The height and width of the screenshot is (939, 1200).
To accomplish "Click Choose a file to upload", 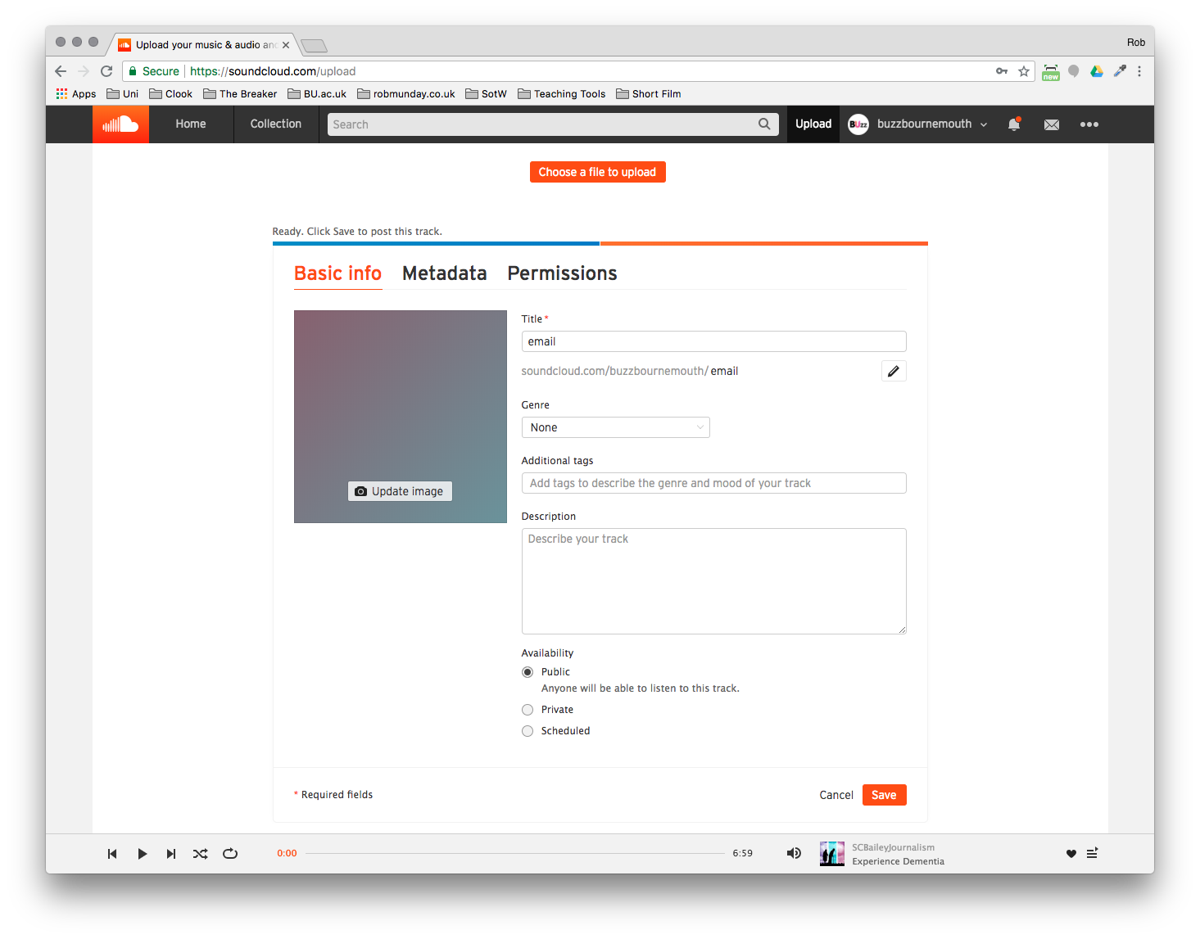I will click(x=598, y=172).
